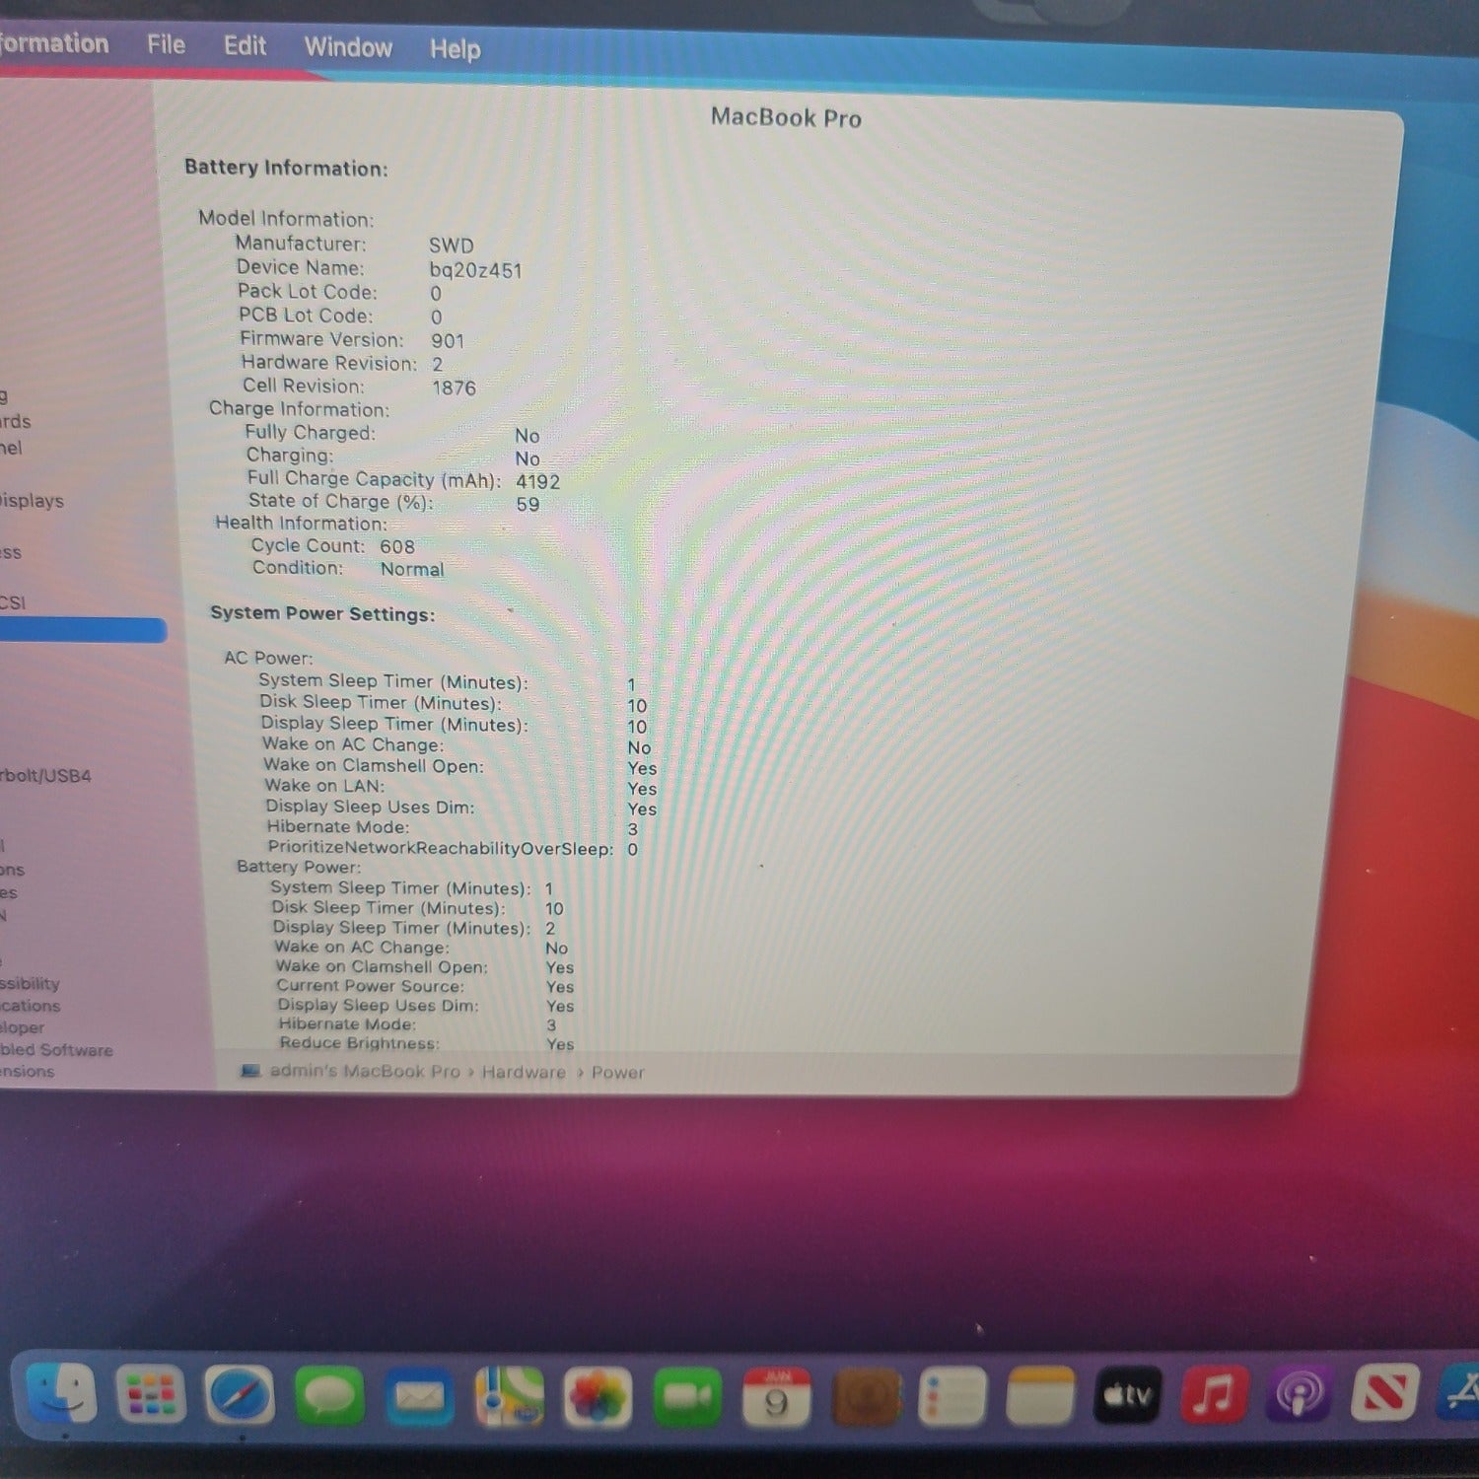1479x1479 pixels.
Task: Click the PCB Lot Code label
Action: [306, 316]
